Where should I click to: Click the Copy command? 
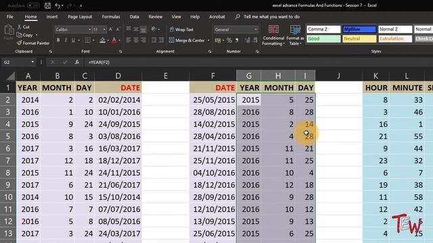pyautogui.click(x=25, y=35)
